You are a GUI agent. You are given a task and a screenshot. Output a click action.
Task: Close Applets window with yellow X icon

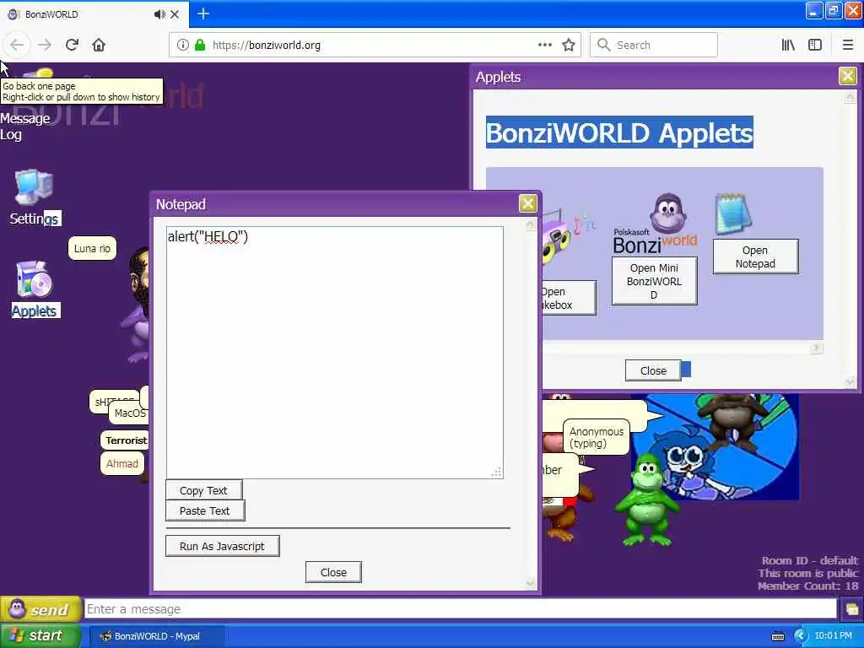pyautogui.click(x=847, y=75)
